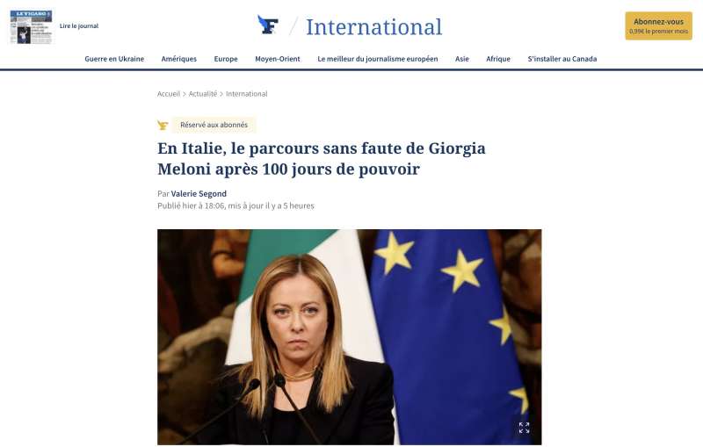Click the Réservé aux abonnés badge
The image size is (703, 447).
[214, 125]
